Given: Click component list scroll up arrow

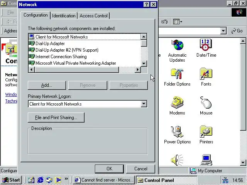Looking at the screenshot, I should pos(144,37).
